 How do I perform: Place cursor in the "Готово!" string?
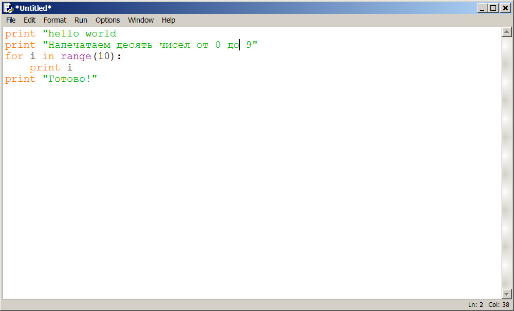70,79
